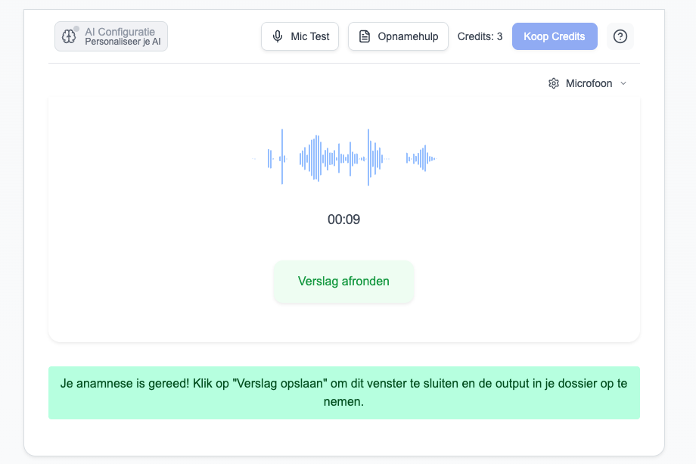Click the small rightmost waveform cluster
Viewport: 696px width, 464px height.
421,158
